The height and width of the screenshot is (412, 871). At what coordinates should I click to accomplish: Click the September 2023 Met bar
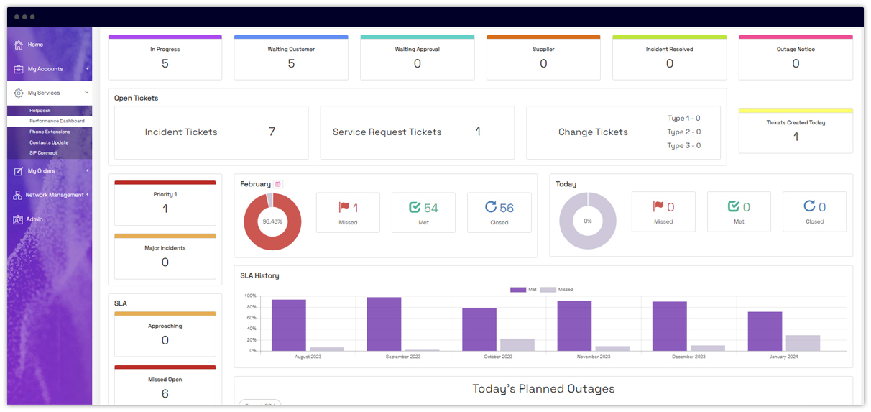384,324
